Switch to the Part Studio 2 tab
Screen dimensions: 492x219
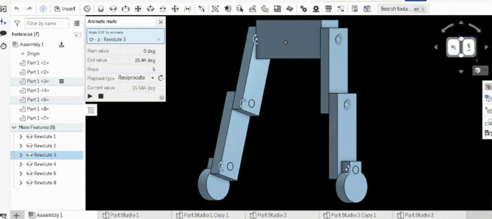416,215
